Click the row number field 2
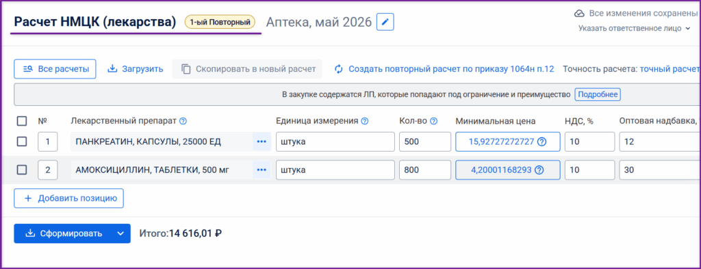Image resolution: width=701 pixels, height=269 pixels. tap(48, 169)
